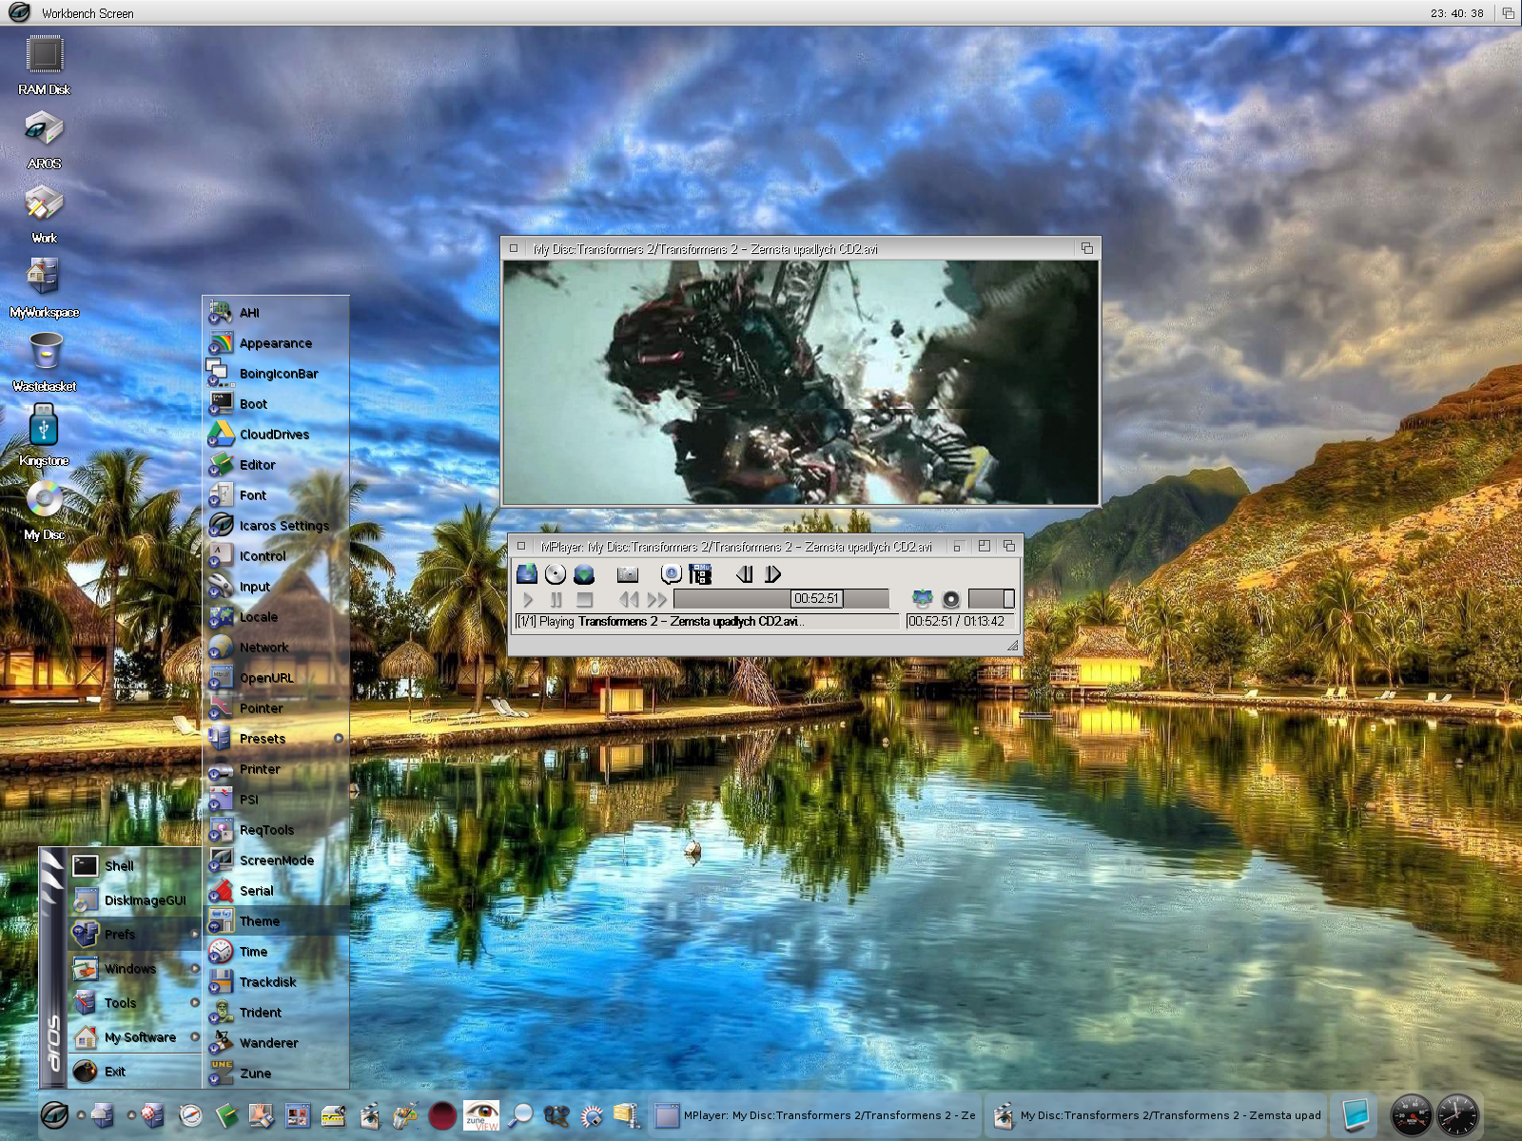Open the Wastebasket desktop icon
The image size is (1522, 1141).
(45, 352)
